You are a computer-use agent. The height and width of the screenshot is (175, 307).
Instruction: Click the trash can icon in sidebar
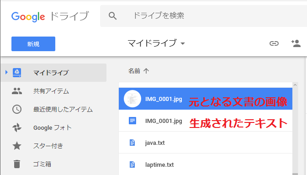(x=17, y=164)
